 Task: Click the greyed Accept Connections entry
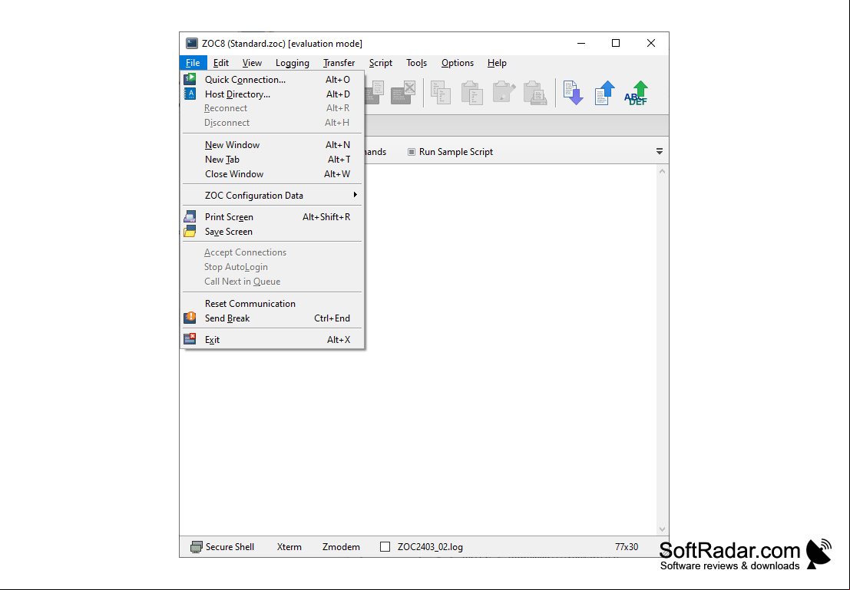click(x=272, y=252)
